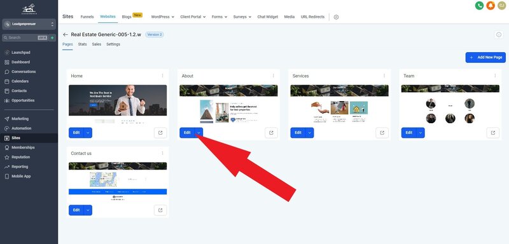This screenshot has height=244, width=509.
Task: Switch to the Pages sub-tab
Action: [x=67, y=44]
